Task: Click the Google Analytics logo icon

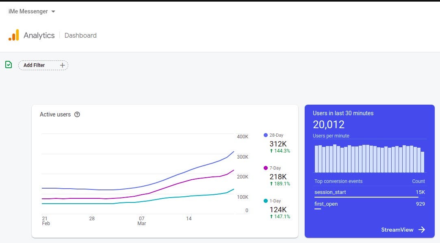Action: [x=14, y=35]
